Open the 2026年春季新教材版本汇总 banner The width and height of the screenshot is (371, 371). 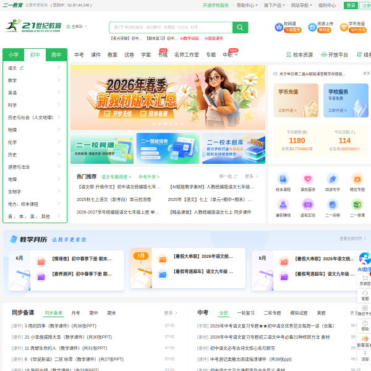168,97
